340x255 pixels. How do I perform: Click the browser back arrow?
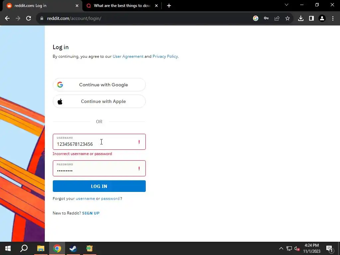(7, 19)
